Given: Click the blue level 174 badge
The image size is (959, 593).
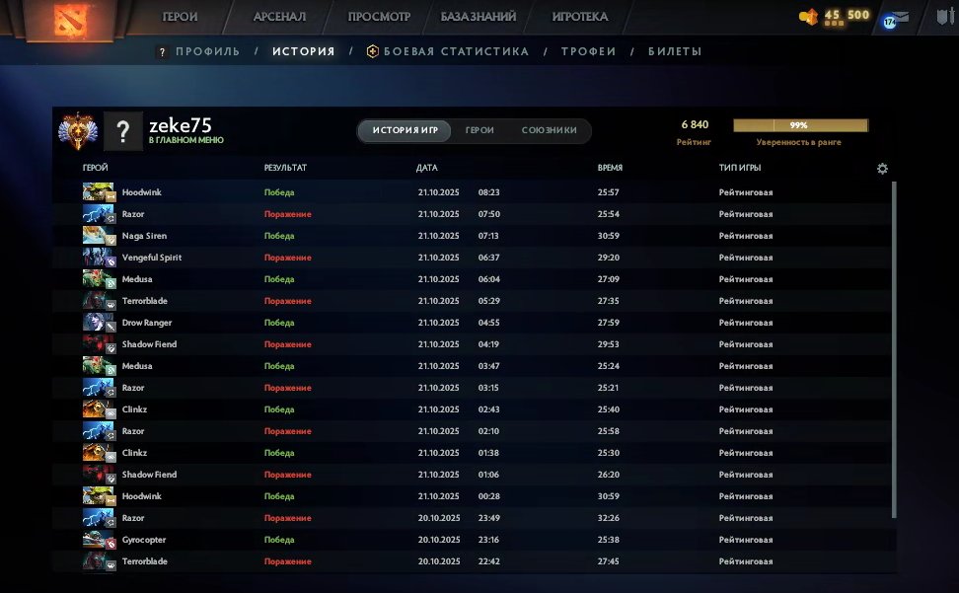Looking at the screenshot, I should pos(890,21).
